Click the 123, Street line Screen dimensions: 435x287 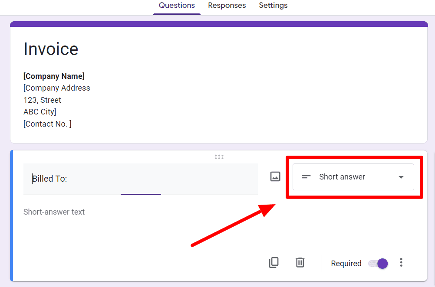point(42,100)
